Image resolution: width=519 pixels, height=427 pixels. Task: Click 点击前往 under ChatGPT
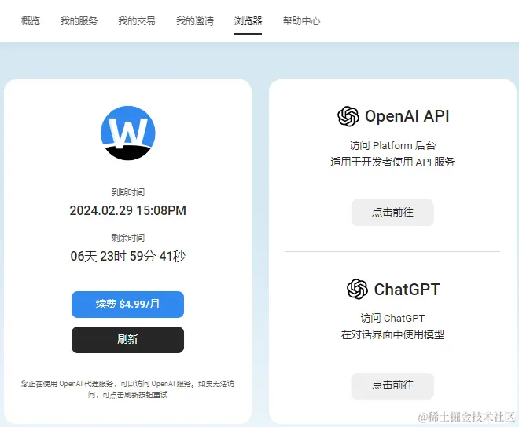click(392, 385)
